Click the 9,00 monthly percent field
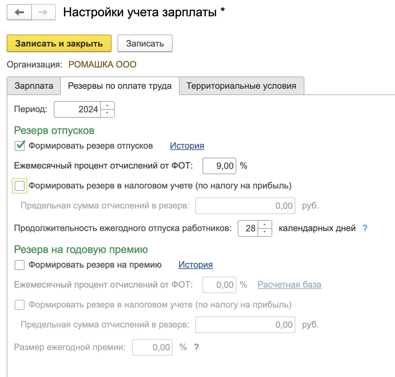Viewport: 395px width, 377px height. (x=219, y=166)
